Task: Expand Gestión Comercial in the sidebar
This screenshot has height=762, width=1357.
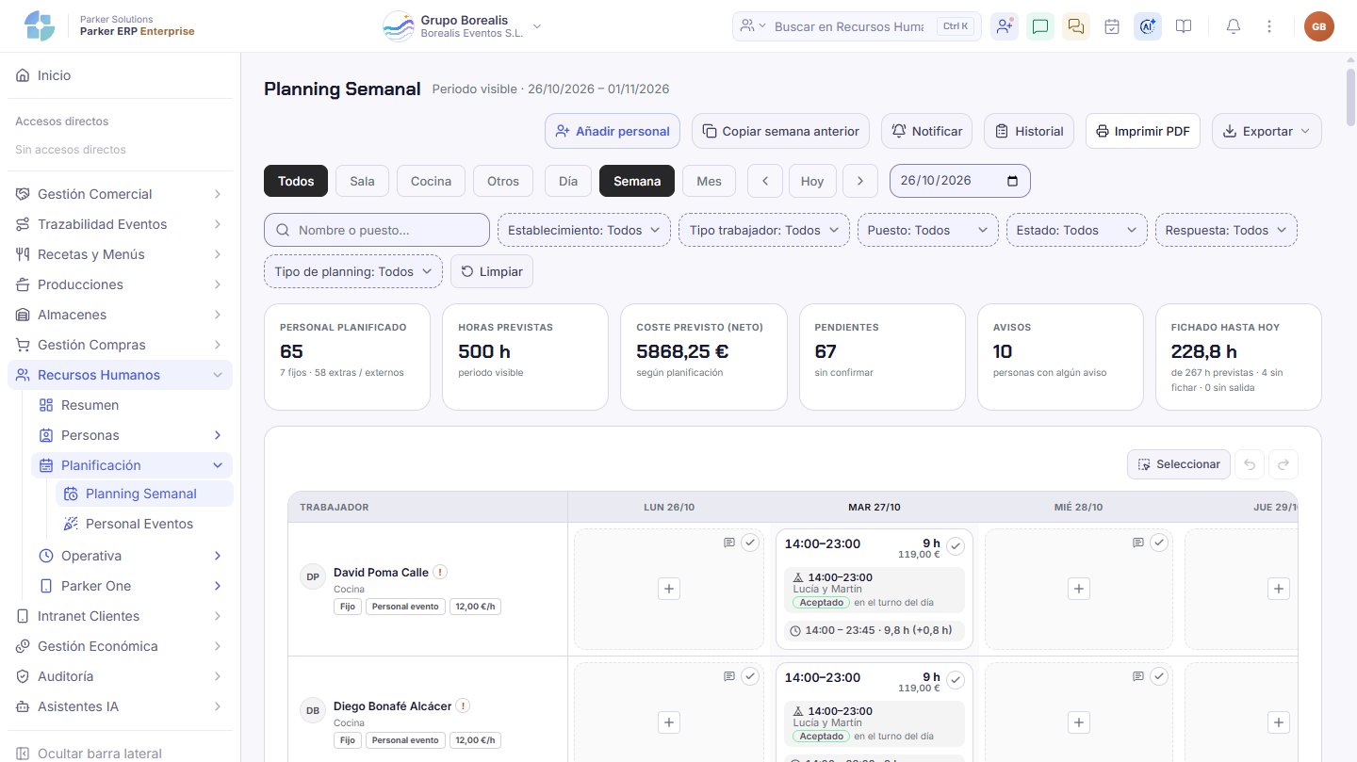Action: click(120, 194)
